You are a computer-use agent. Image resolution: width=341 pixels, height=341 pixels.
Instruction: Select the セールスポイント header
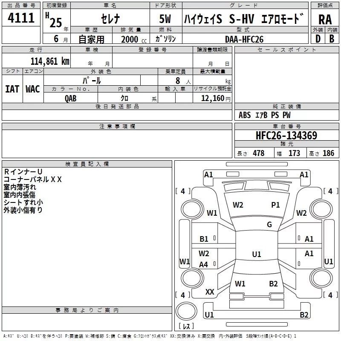pos(286,50)
